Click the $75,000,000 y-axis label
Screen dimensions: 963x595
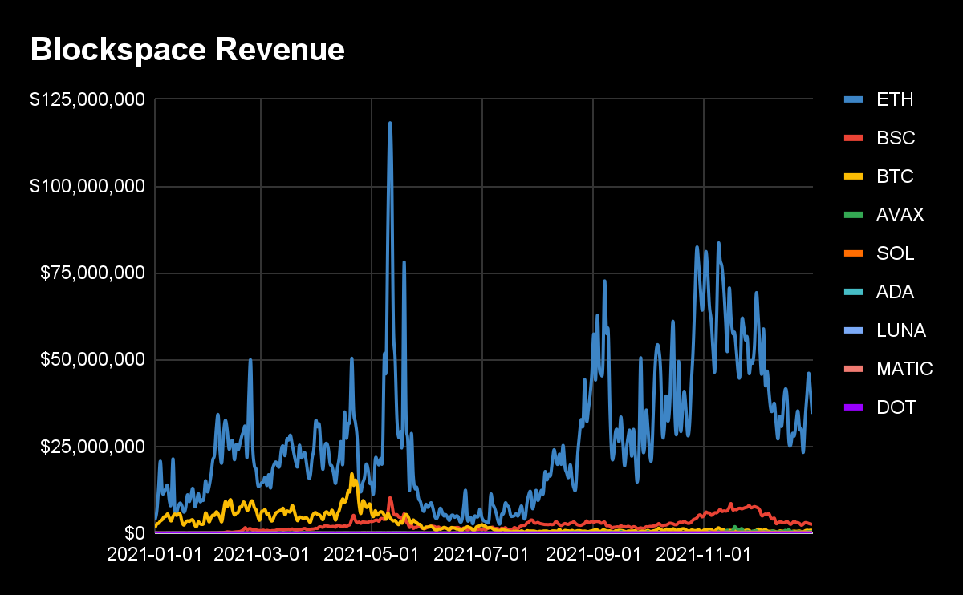point(93,273)
